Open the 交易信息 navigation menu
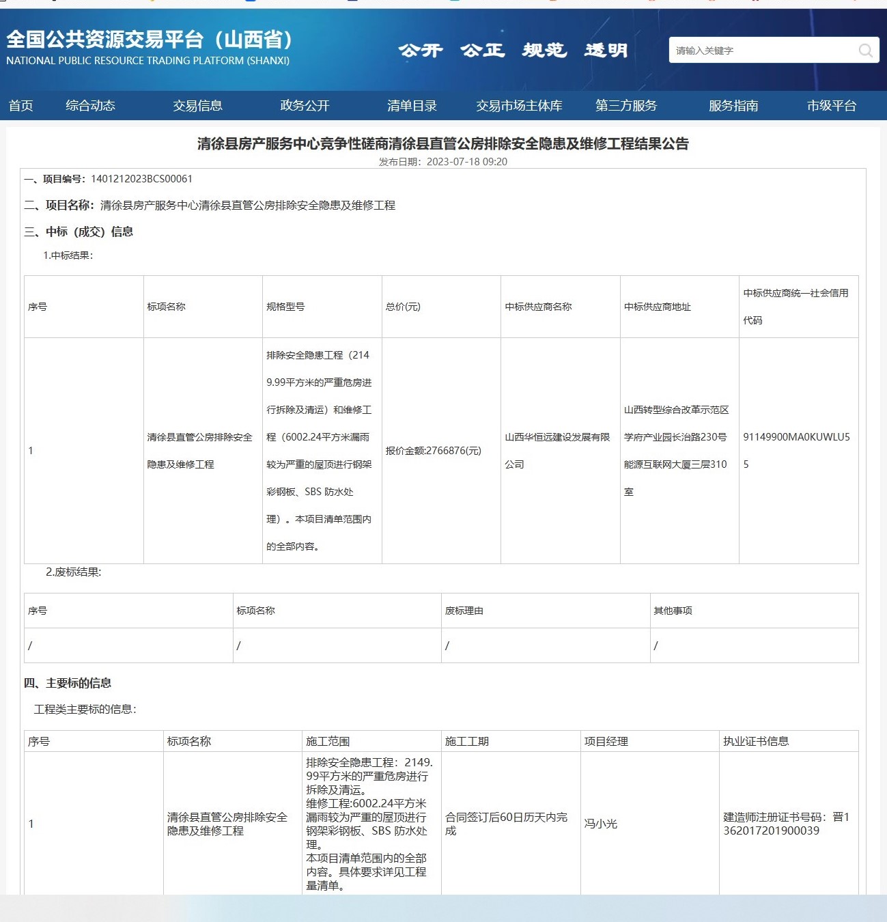The image size is (887, 922). click(197, 106)
